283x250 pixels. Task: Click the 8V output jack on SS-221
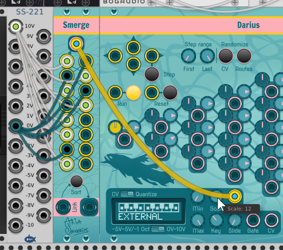tap(16, 46)
